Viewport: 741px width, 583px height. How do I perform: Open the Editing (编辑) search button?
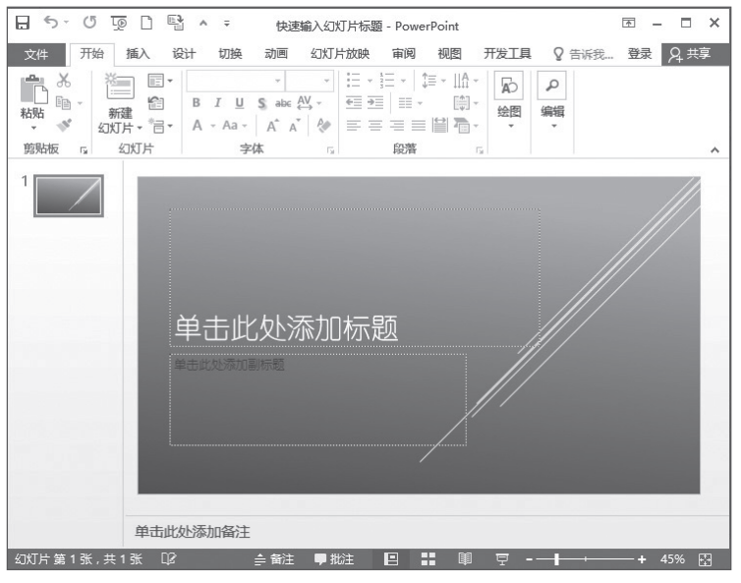click(x=552, y=100)
